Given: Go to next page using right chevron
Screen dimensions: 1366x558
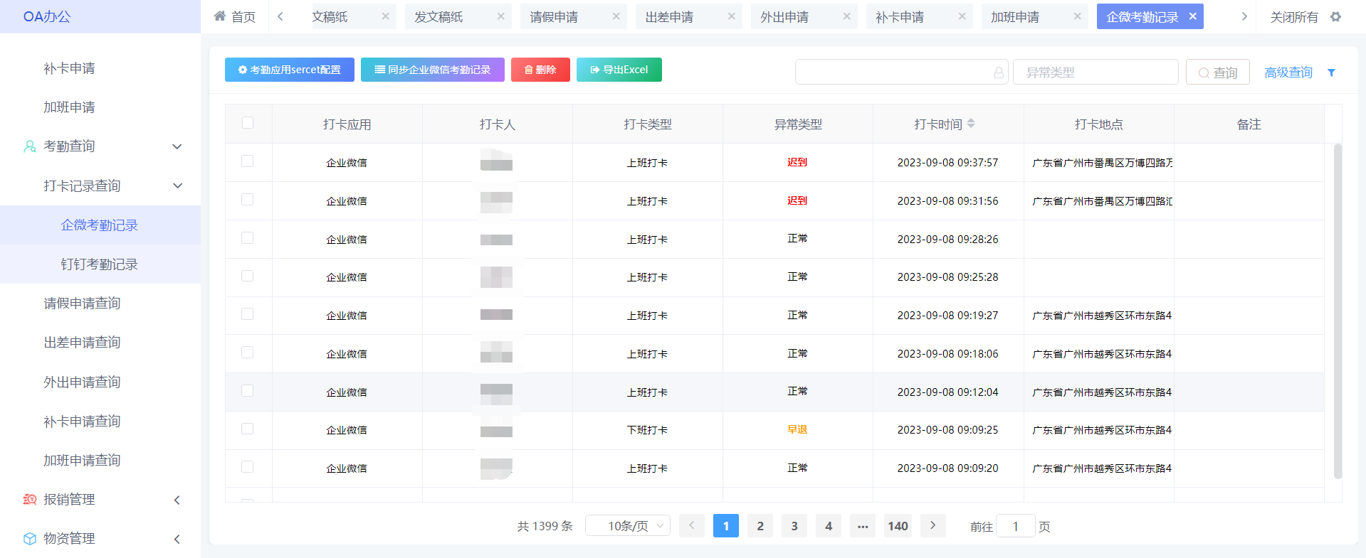Looking at the screenshot, I should (x=932, y=526).
